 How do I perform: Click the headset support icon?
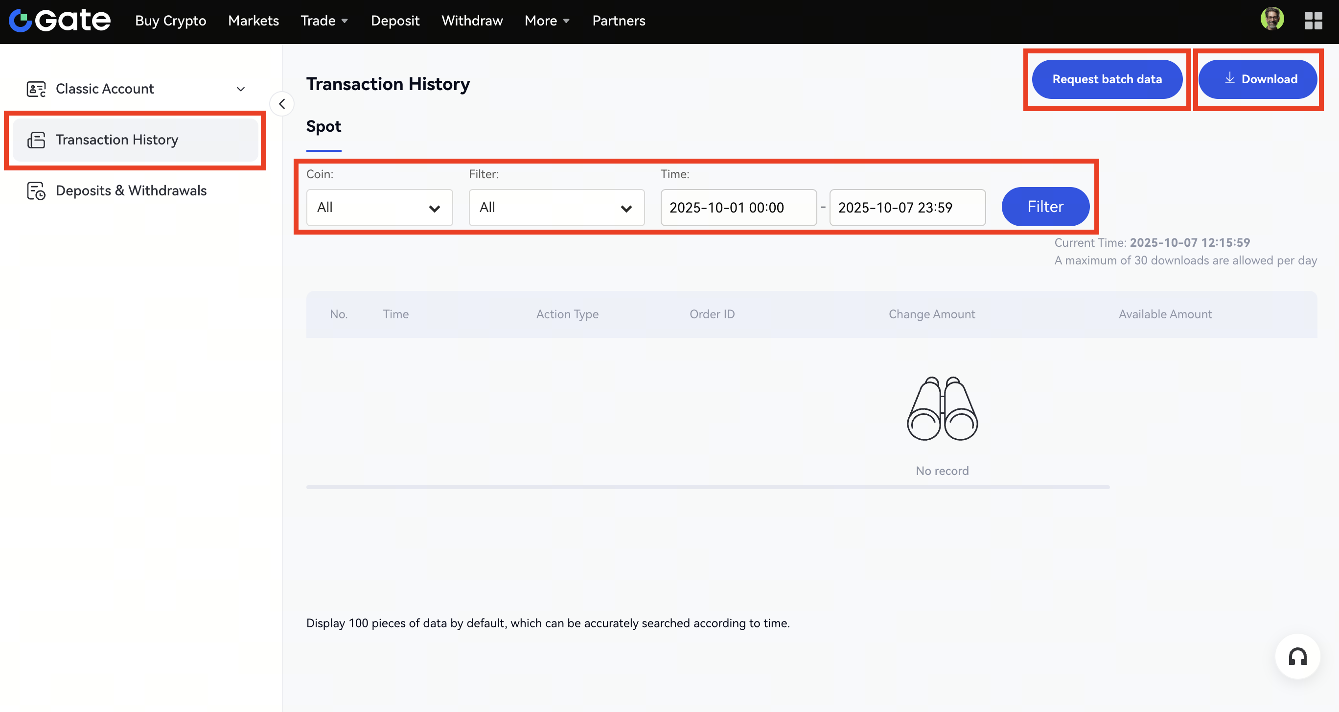1297,656
